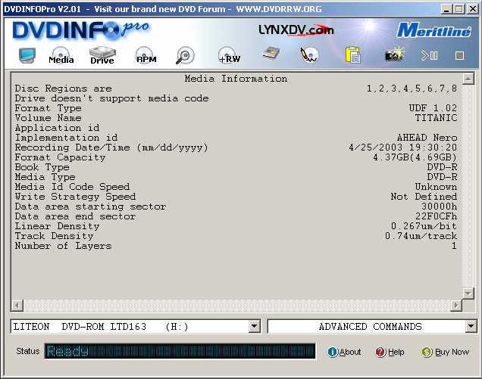Open the Media info tool

tap(61, 55)
